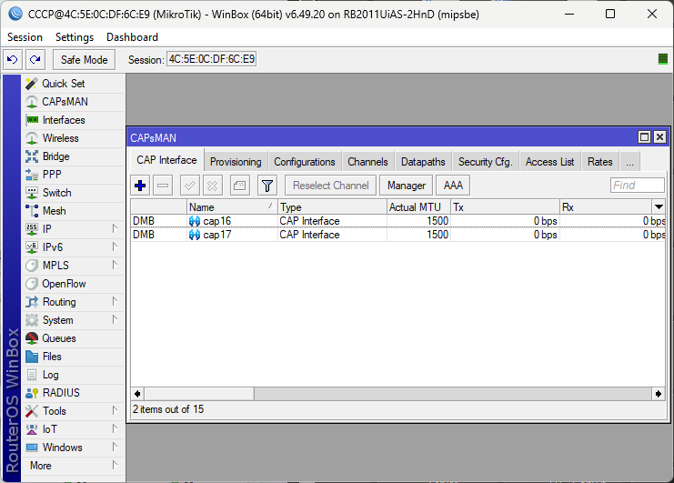Toggle Safe Mode

pyautogui.click(x=85, y=60)
